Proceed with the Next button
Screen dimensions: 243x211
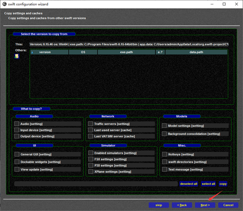[x=205, y=205]
